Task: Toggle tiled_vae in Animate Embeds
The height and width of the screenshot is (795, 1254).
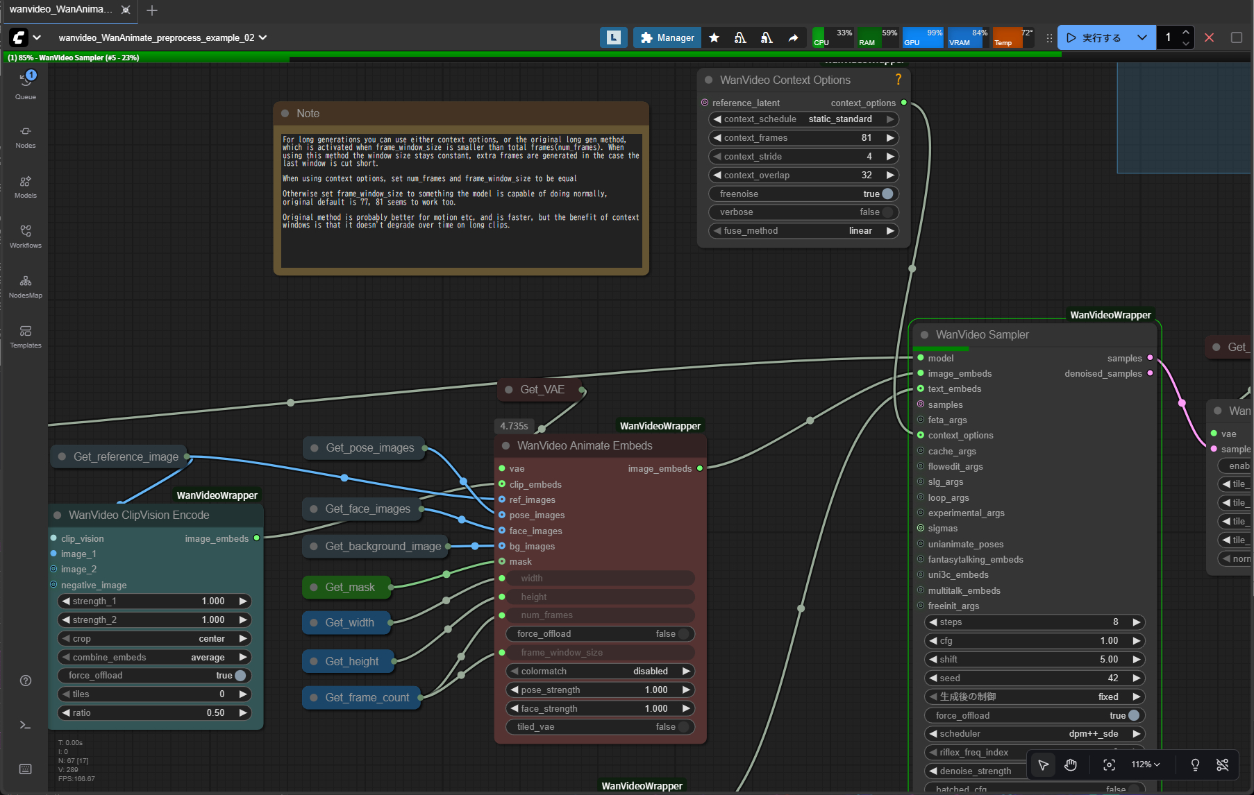Action: point(683,727)
